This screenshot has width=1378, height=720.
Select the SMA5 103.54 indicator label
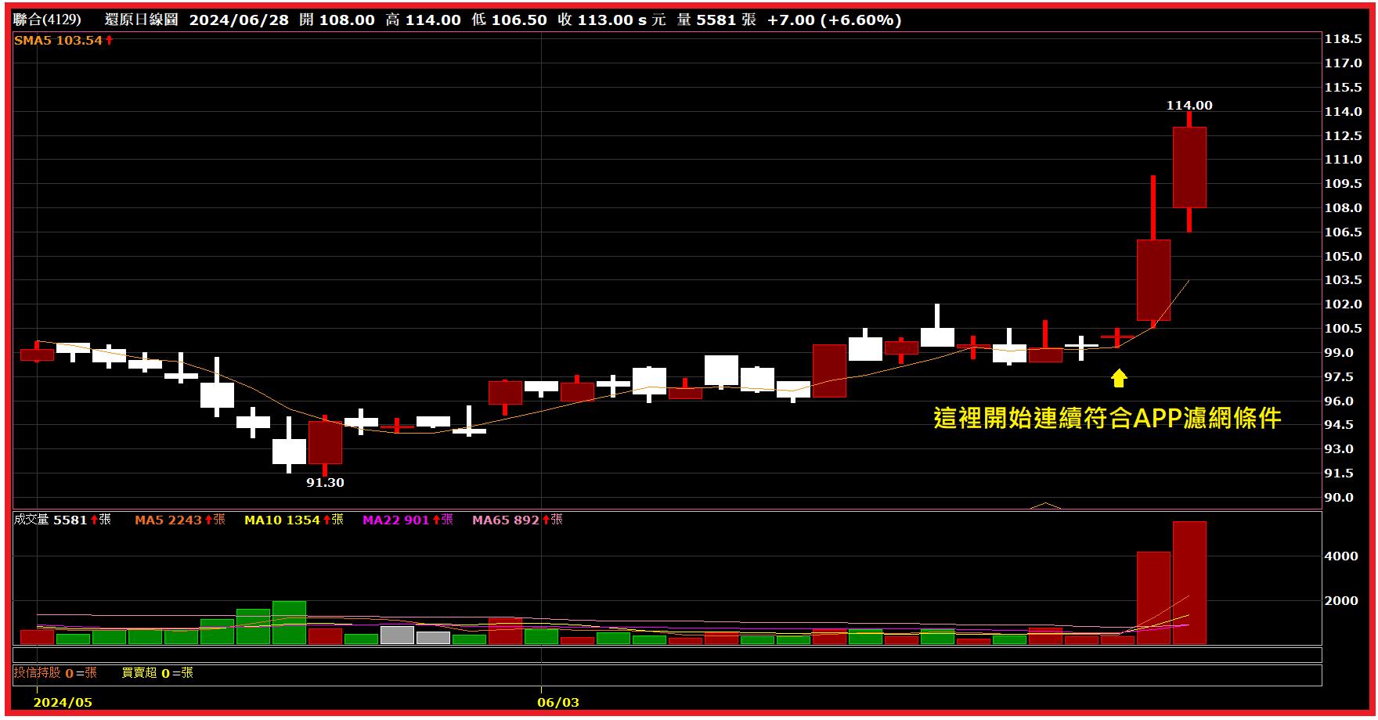coord(63,40)
